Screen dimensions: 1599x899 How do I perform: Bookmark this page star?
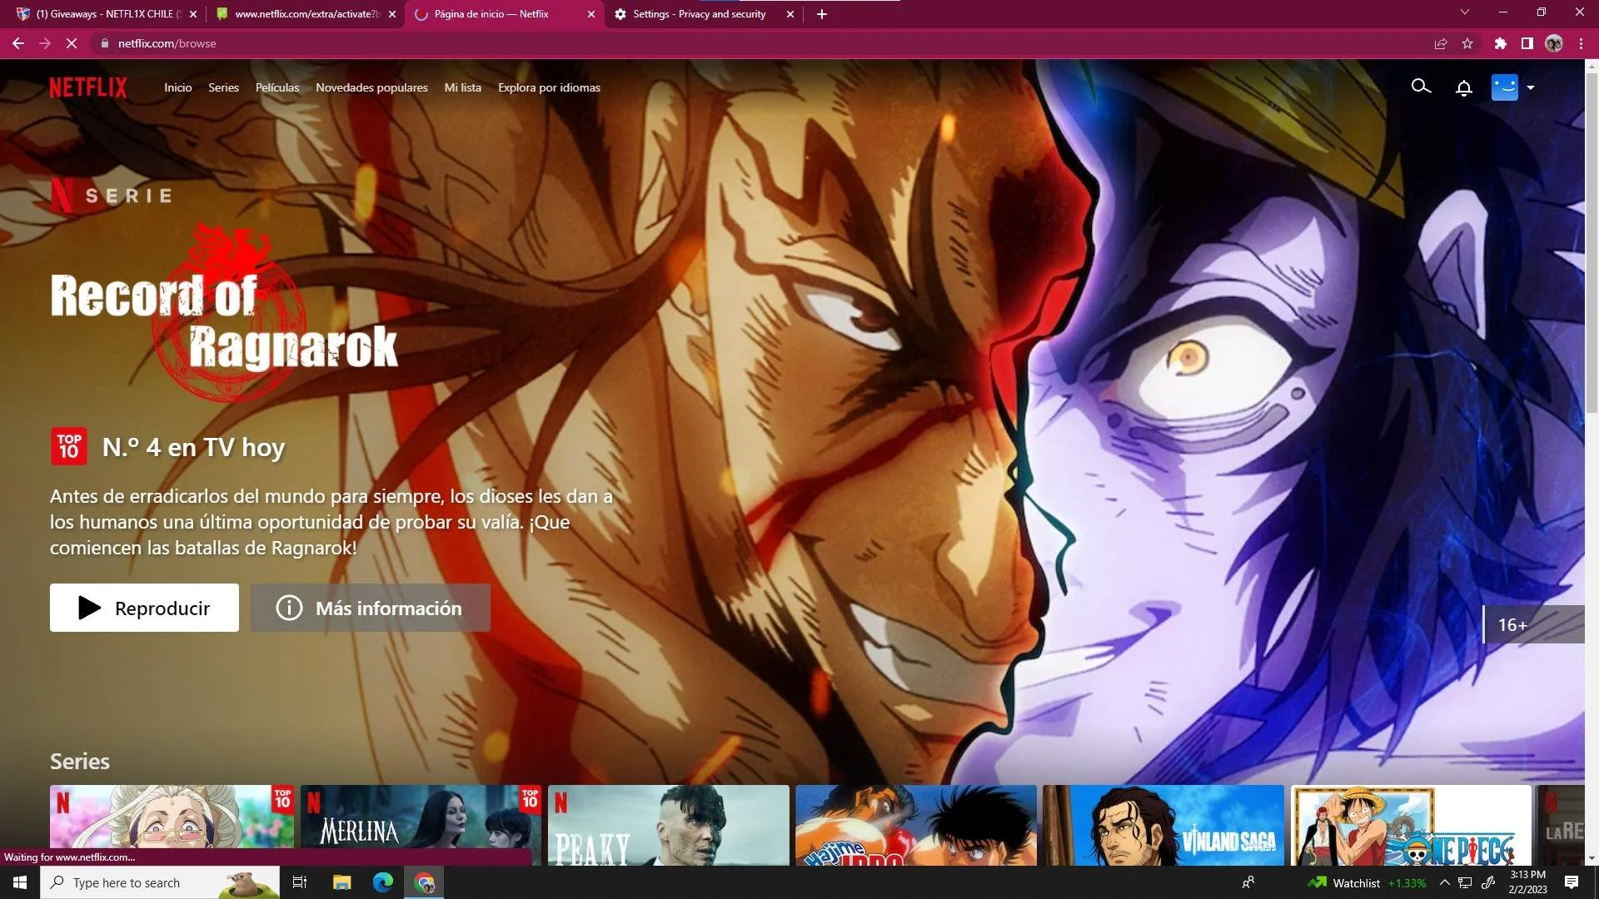[x=1467, y=43]
